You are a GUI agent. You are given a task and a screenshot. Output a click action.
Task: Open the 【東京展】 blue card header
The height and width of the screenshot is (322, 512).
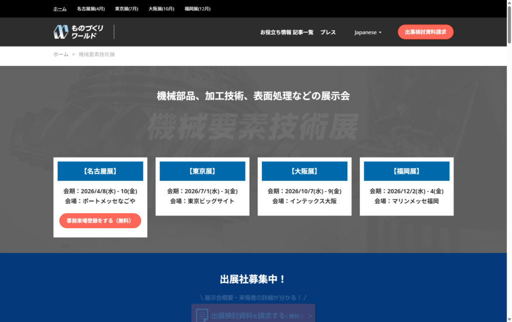coord(202,171)
